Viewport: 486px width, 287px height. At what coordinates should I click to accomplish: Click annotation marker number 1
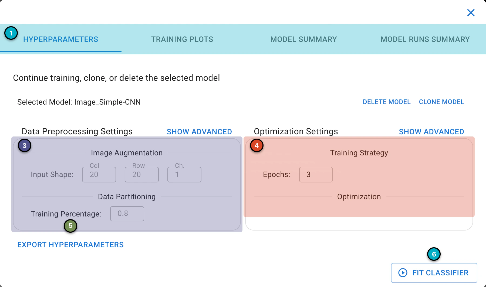click(11, 33)
